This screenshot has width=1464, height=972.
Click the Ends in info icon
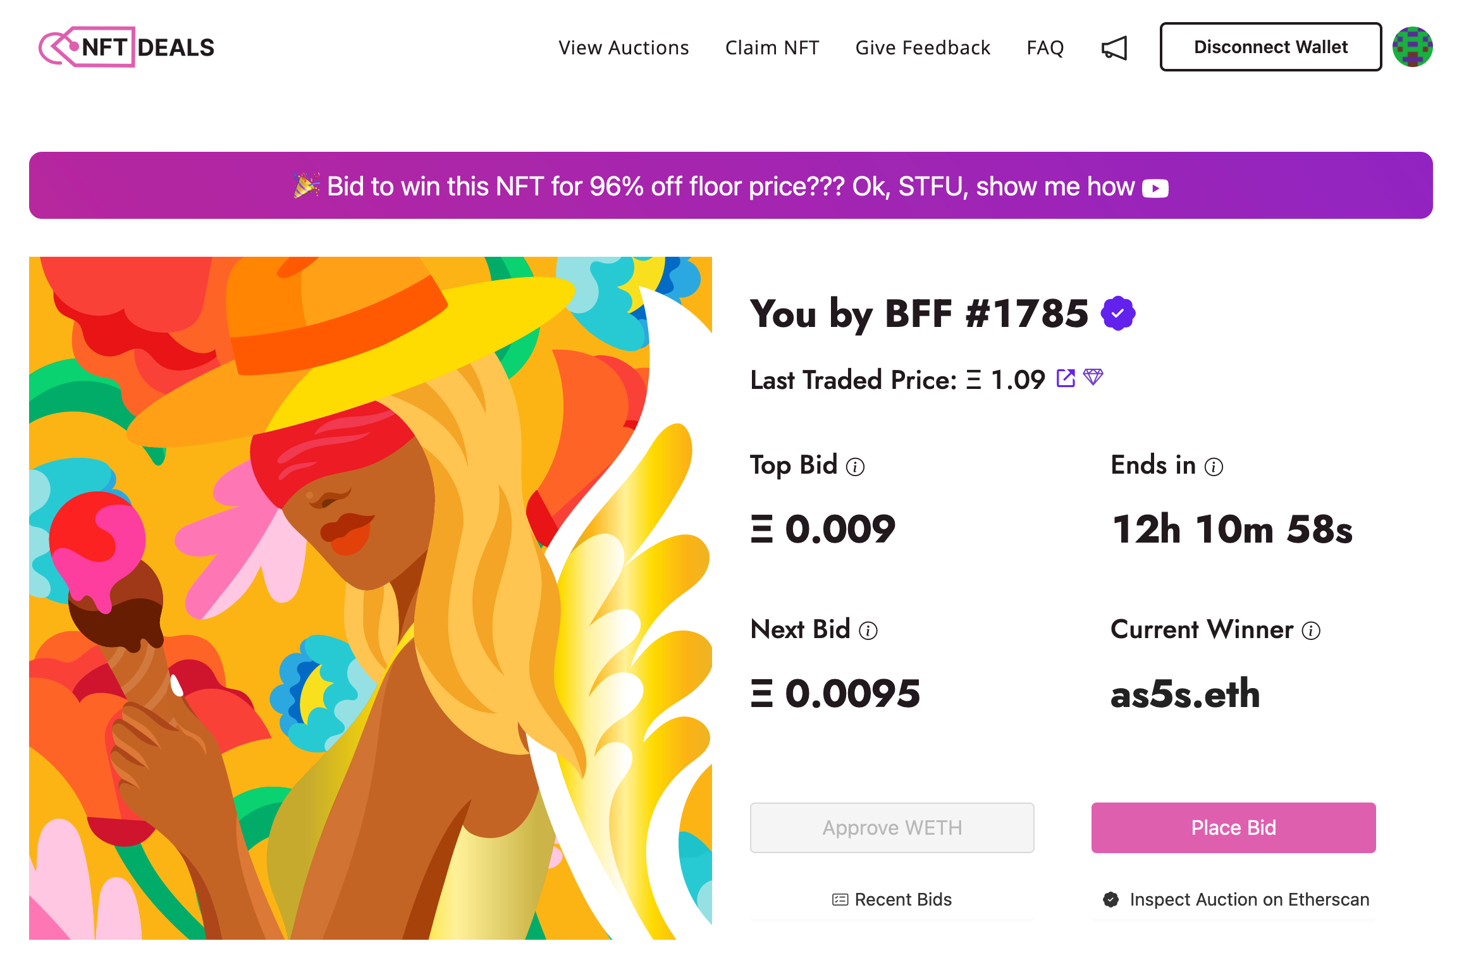tap(1214, 467)
